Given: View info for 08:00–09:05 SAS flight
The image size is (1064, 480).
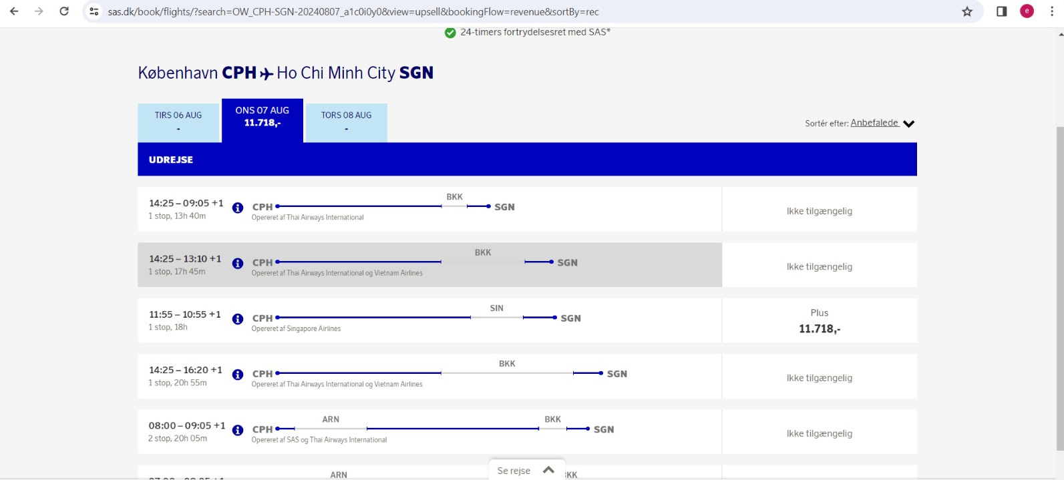Looking at the screenshot, I should pyautogui.click(x=238, y=430).
